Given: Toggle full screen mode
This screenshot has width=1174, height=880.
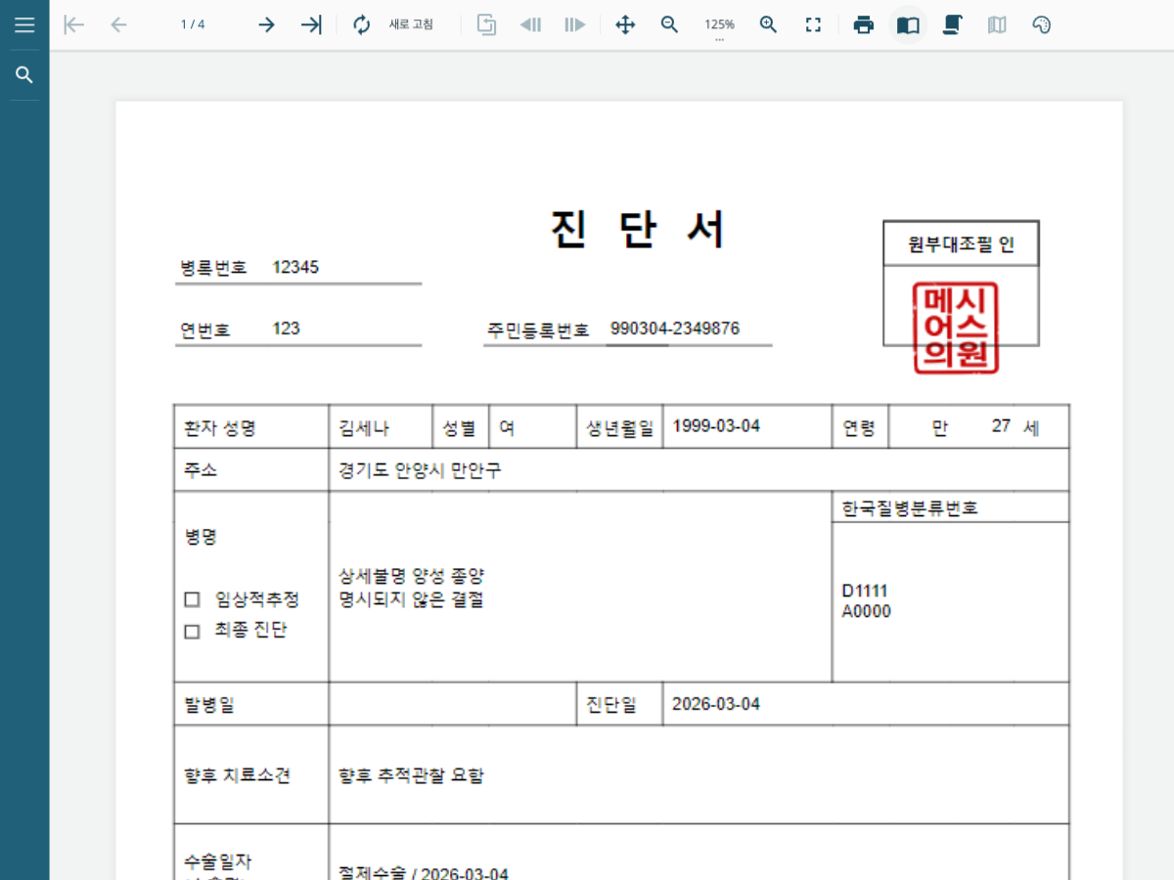Looking at the screenshot, I should [x=813, y=24].
